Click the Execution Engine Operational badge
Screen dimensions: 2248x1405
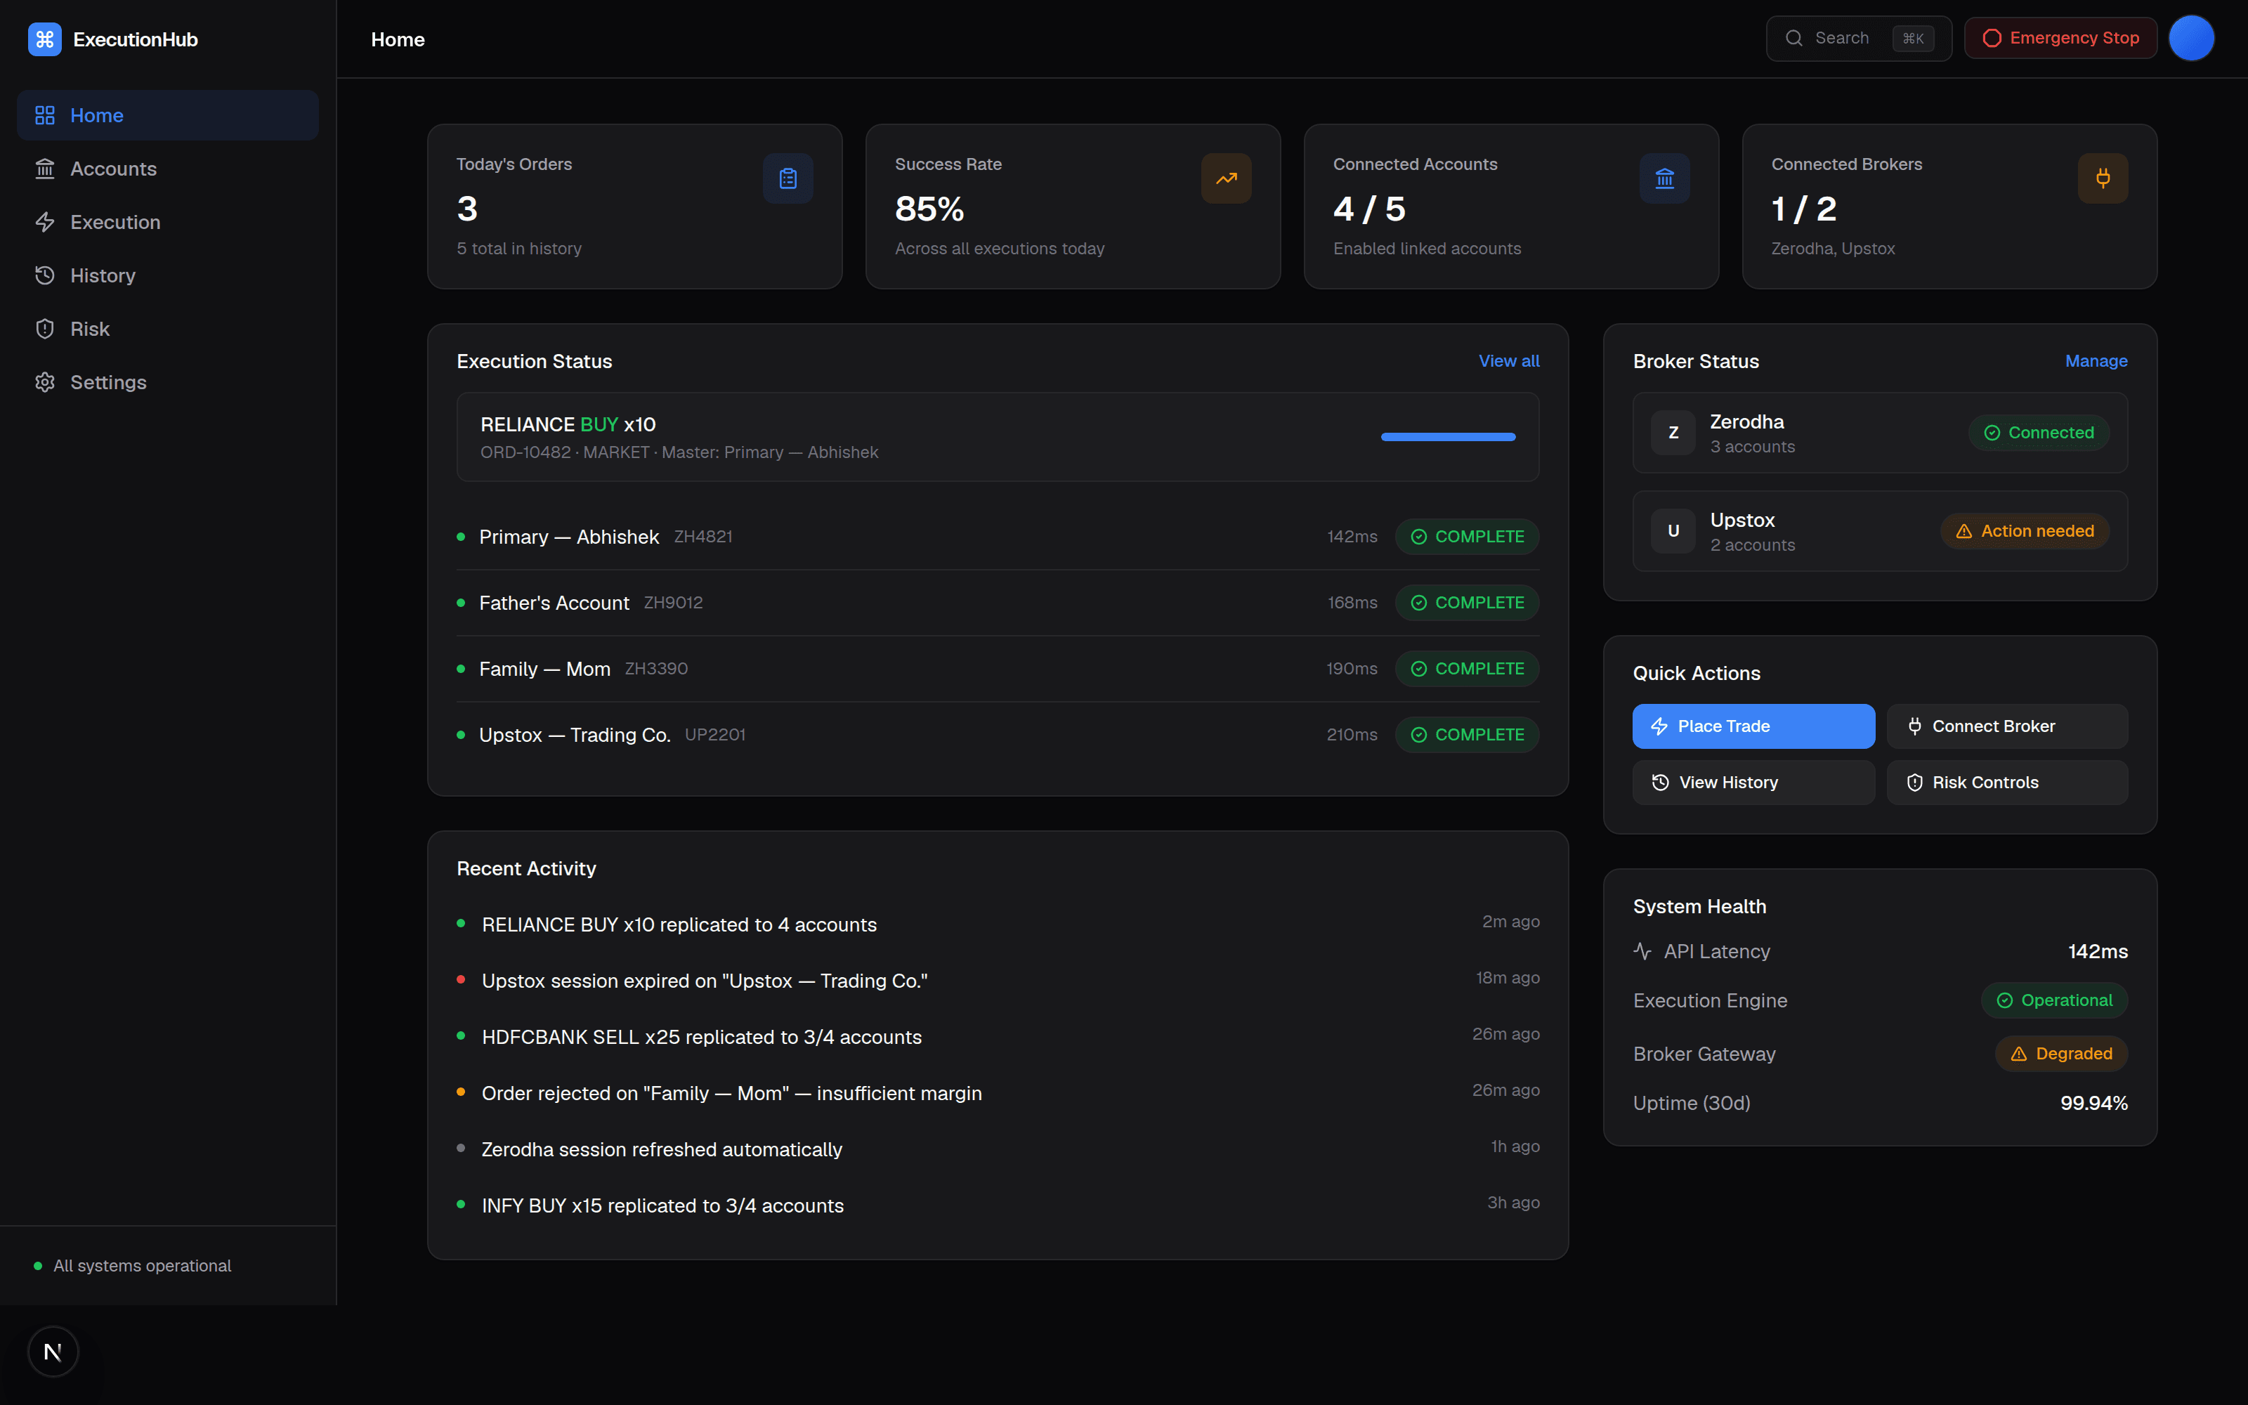pyautogui.click(x=2054, y=1000)
